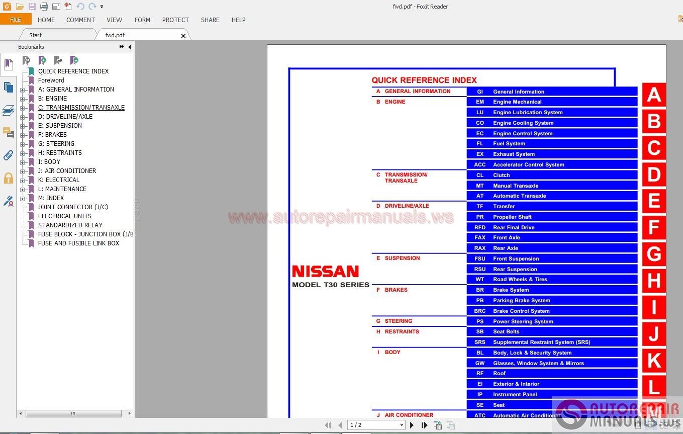This screenshot has height=434, width=683.
Task: Open the customize quick access toolbar dropdown
Action: coord(102,7)
